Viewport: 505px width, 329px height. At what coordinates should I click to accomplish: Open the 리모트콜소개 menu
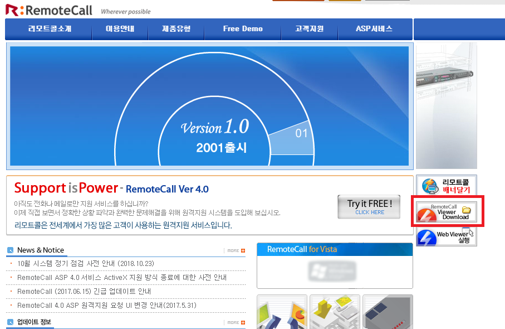[x=50, y=28]
